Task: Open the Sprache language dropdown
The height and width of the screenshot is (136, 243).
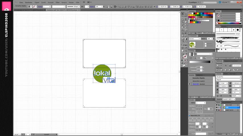Action: (229, 99)
